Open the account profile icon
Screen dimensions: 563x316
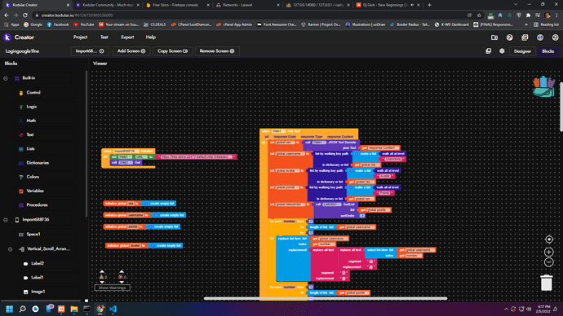coord(555,37)
